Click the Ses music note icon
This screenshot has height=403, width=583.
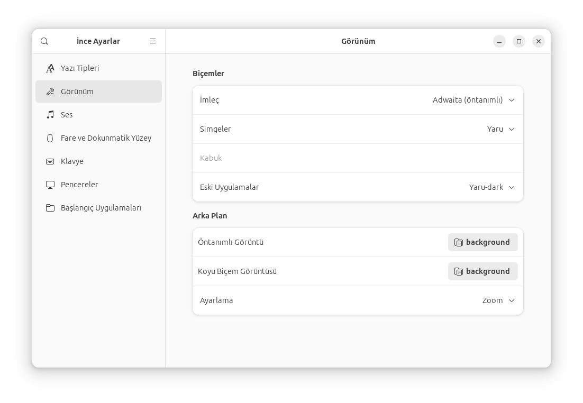click(50, 115)
